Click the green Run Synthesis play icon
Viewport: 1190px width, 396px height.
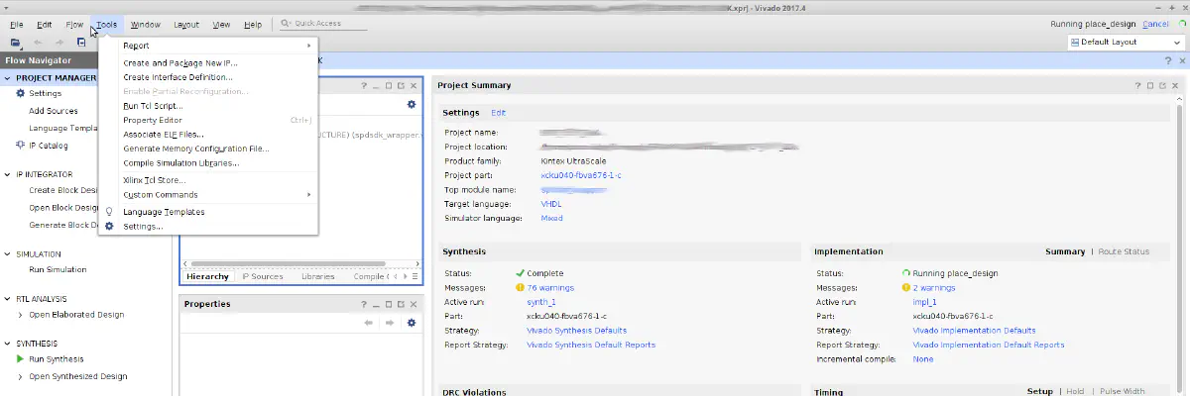coord(20,359)
